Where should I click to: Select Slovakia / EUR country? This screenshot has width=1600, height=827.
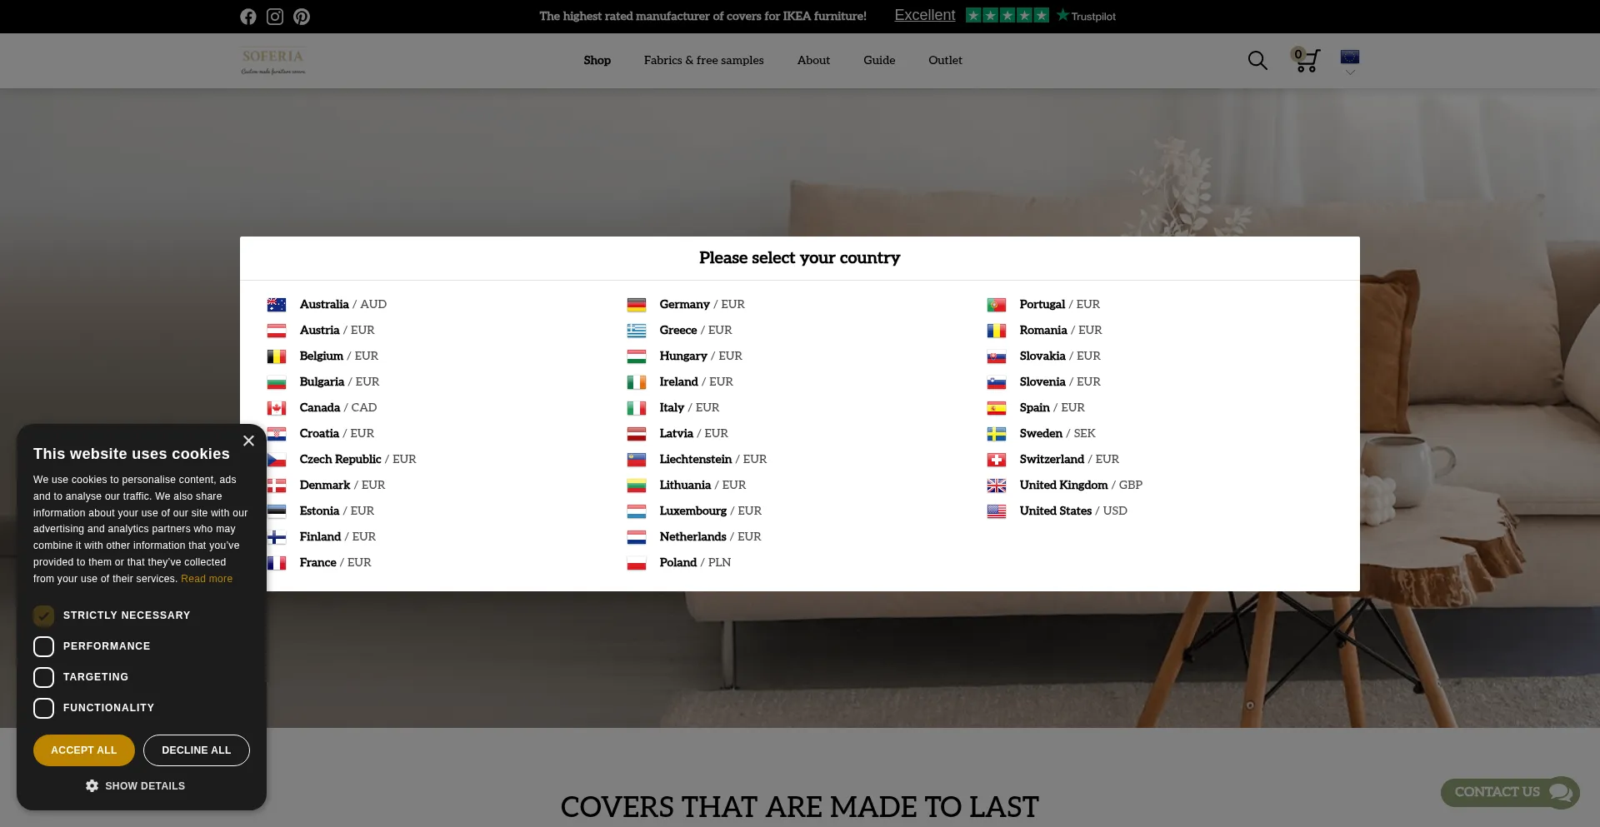pyautogui.click(x=1060, y=356)
